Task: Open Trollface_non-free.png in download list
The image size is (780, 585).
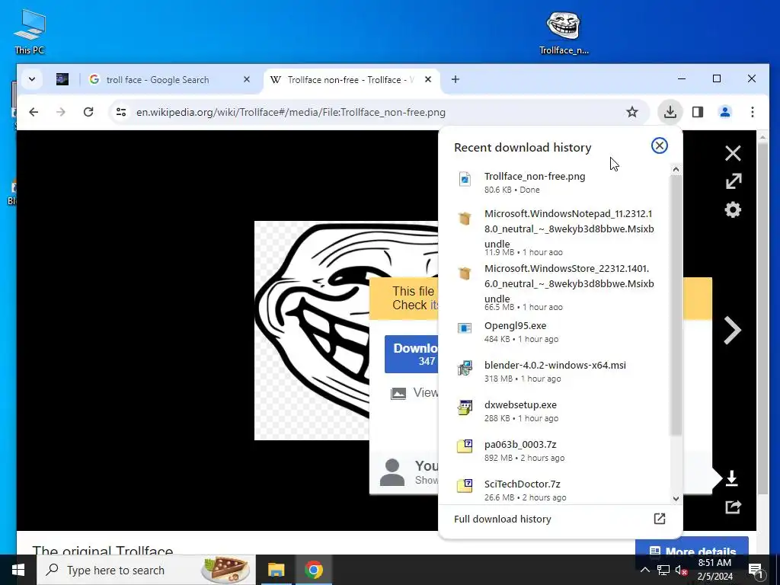Action: point(554,182)
